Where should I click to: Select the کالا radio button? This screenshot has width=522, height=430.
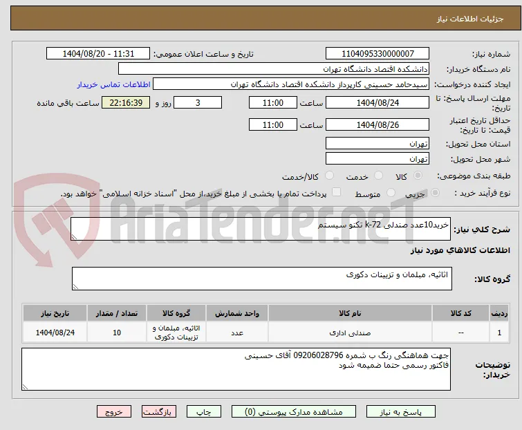point(418,176)
